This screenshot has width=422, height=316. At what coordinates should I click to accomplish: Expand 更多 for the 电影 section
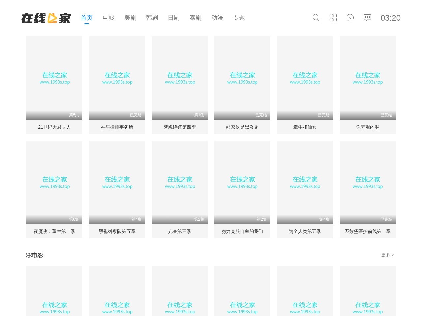[x=387, y=255]
